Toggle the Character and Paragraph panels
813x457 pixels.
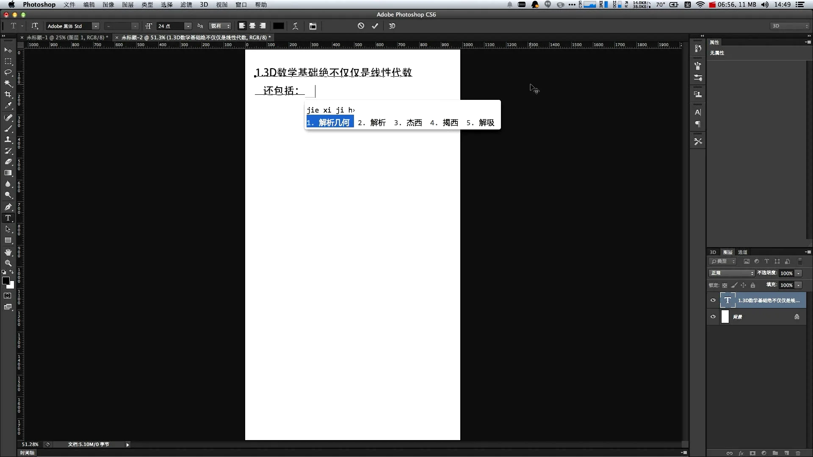(313, 26)
